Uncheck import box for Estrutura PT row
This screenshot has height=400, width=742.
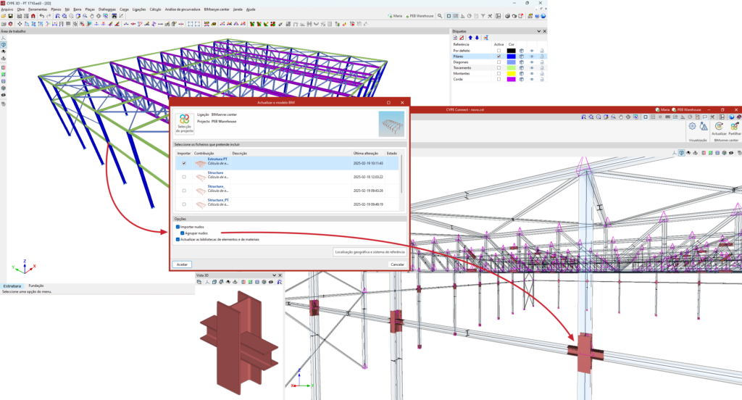(184, 163)
